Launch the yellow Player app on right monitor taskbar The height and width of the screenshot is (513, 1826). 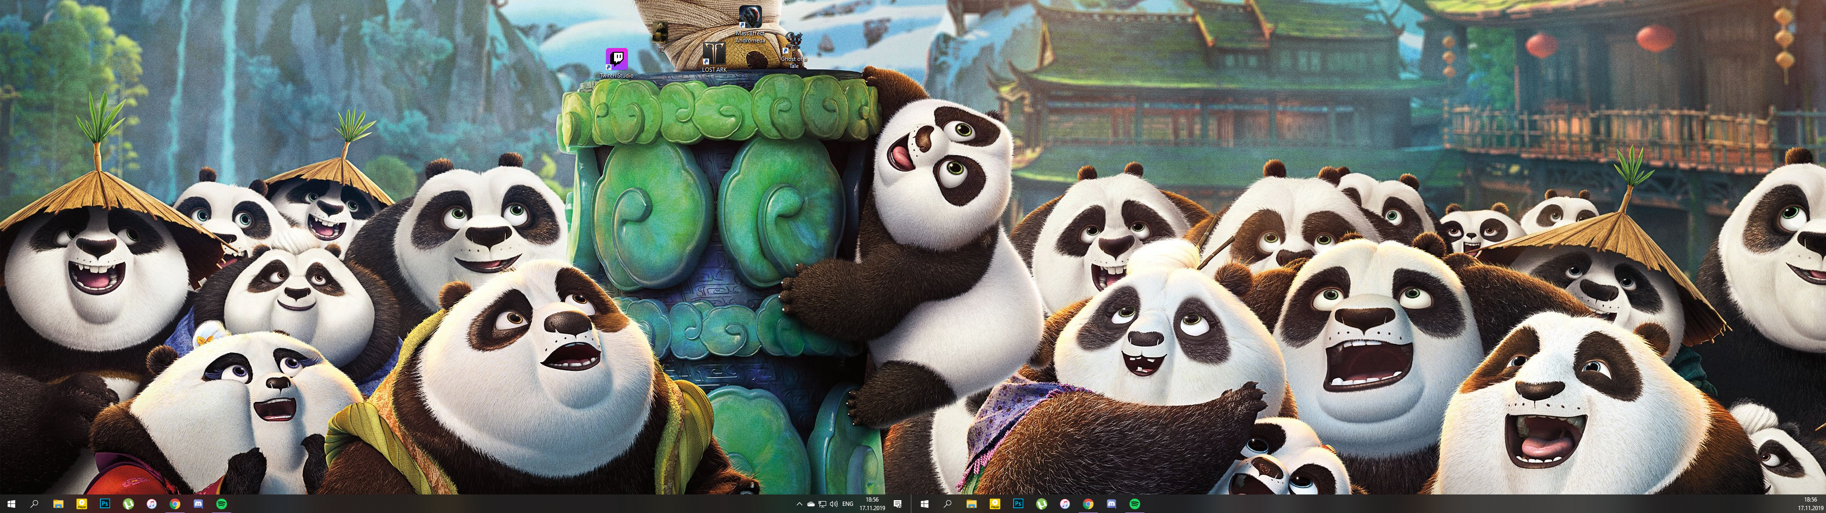click(995, 504)
